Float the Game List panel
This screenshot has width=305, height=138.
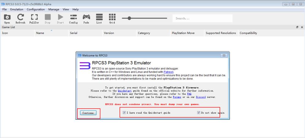(297, 27)
